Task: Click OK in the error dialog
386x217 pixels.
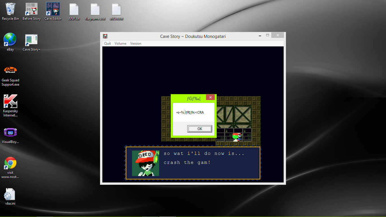Action: pyautogui.click(x=199, y=129)
